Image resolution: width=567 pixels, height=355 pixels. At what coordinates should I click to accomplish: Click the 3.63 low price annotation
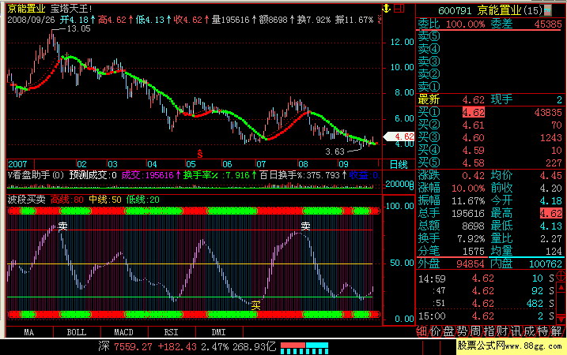[x=335, y=151]
